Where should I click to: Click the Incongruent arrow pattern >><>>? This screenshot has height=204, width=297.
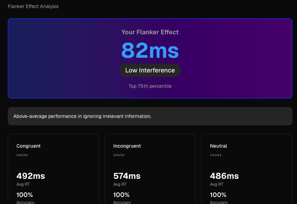[x=119, y=155]
